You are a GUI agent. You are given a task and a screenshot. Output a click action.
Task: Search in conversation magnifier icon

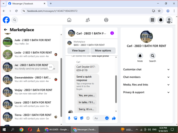click(x=152, y=56)
